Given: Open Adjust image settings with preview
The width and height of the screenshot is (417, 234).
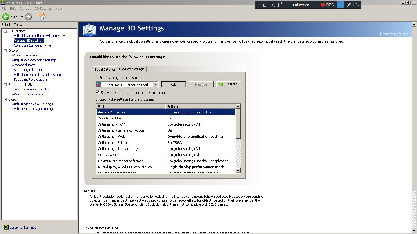Looking at the screenshot, I should tap(39, 36).
